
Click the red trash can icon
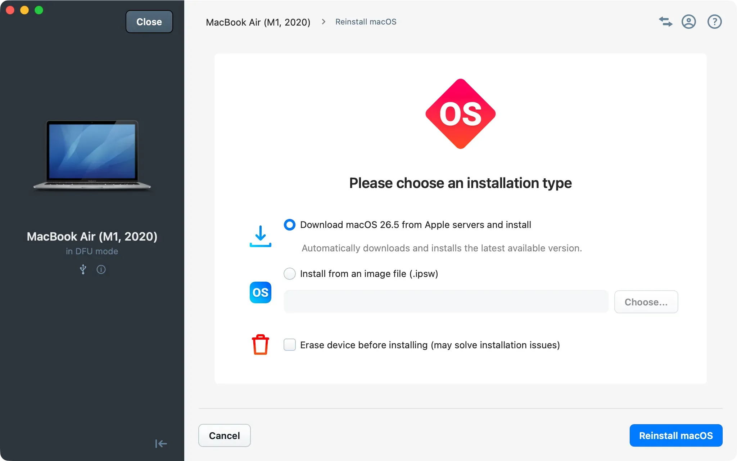coord(261,345)
